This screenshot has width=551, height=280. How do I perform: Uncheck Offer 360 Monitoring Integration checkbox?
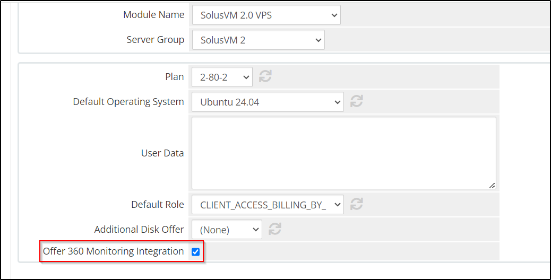click(196, 251)
